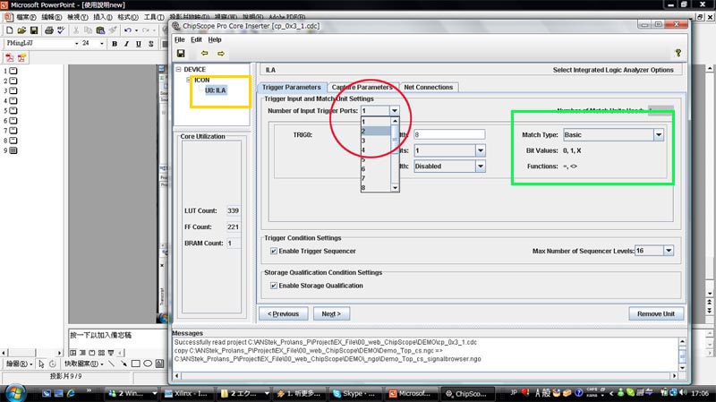
Task: Toggle Enable Storage Qualification checkbox
Action: (x=274, y=286)
